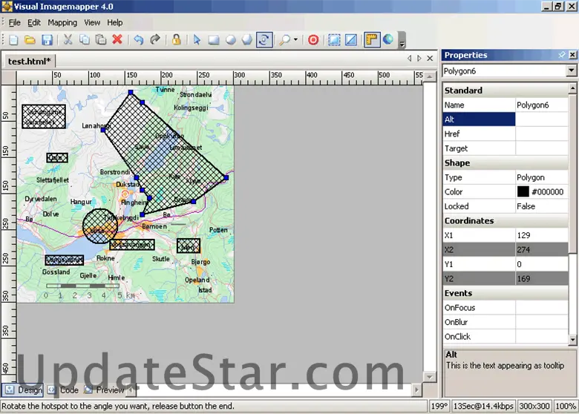Screen dimensions: 579x414
Task: Open the View menu
Action: [92, 22]
